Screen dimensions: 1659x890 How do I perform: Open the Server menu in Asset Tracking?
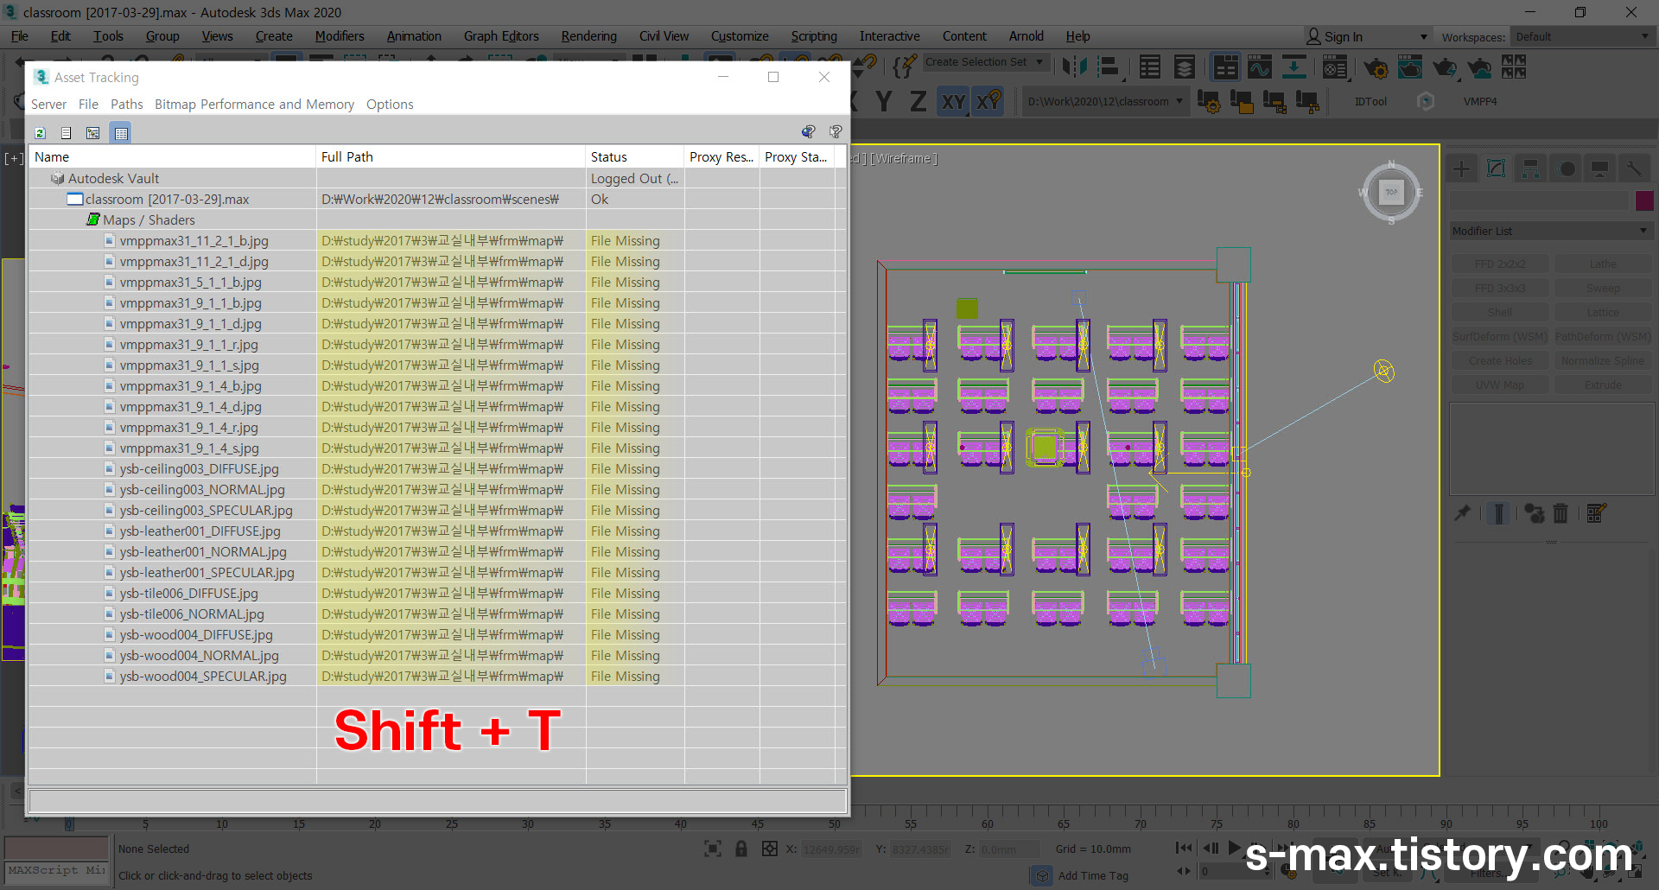(48, 104)
